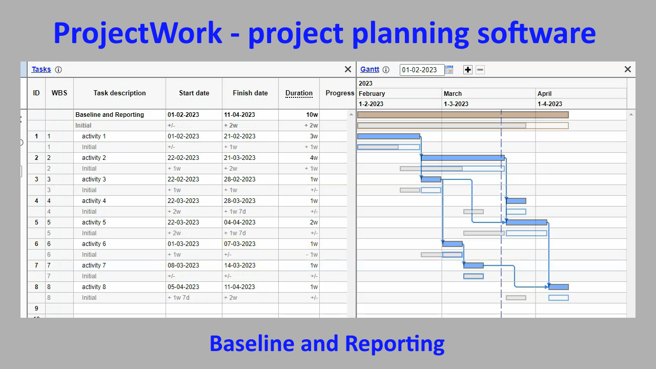656x369 pixels.
Task: Click activity 6 start date 01-03-2023
Action: point(183,244)
